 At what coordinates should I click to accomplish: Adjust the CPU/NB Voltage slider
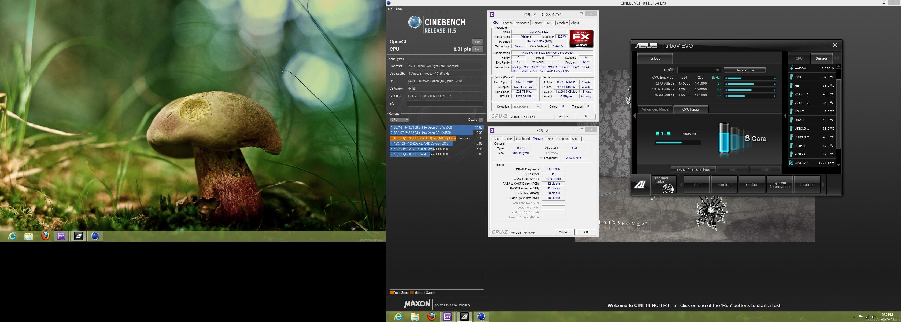(750, 90)
